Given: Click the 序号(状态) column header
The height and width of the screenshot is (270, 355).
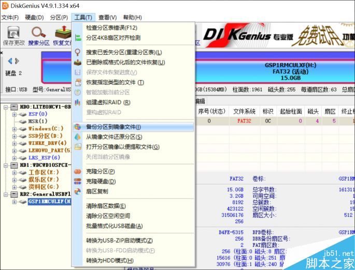Looking at the screenshot, I should point(211,111).
